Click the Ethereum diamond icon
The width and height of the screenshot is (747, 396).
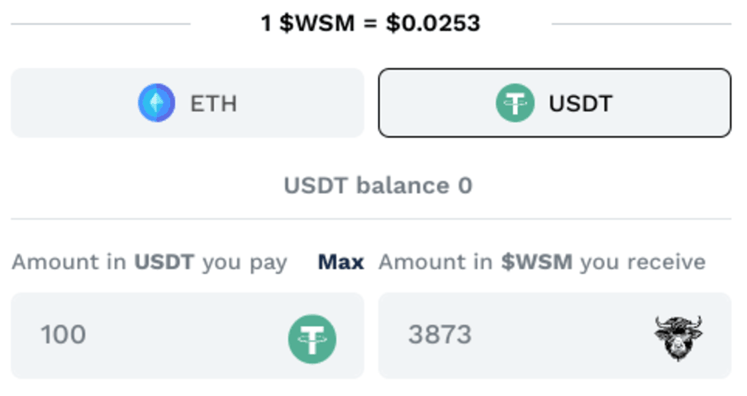[156, 103]
